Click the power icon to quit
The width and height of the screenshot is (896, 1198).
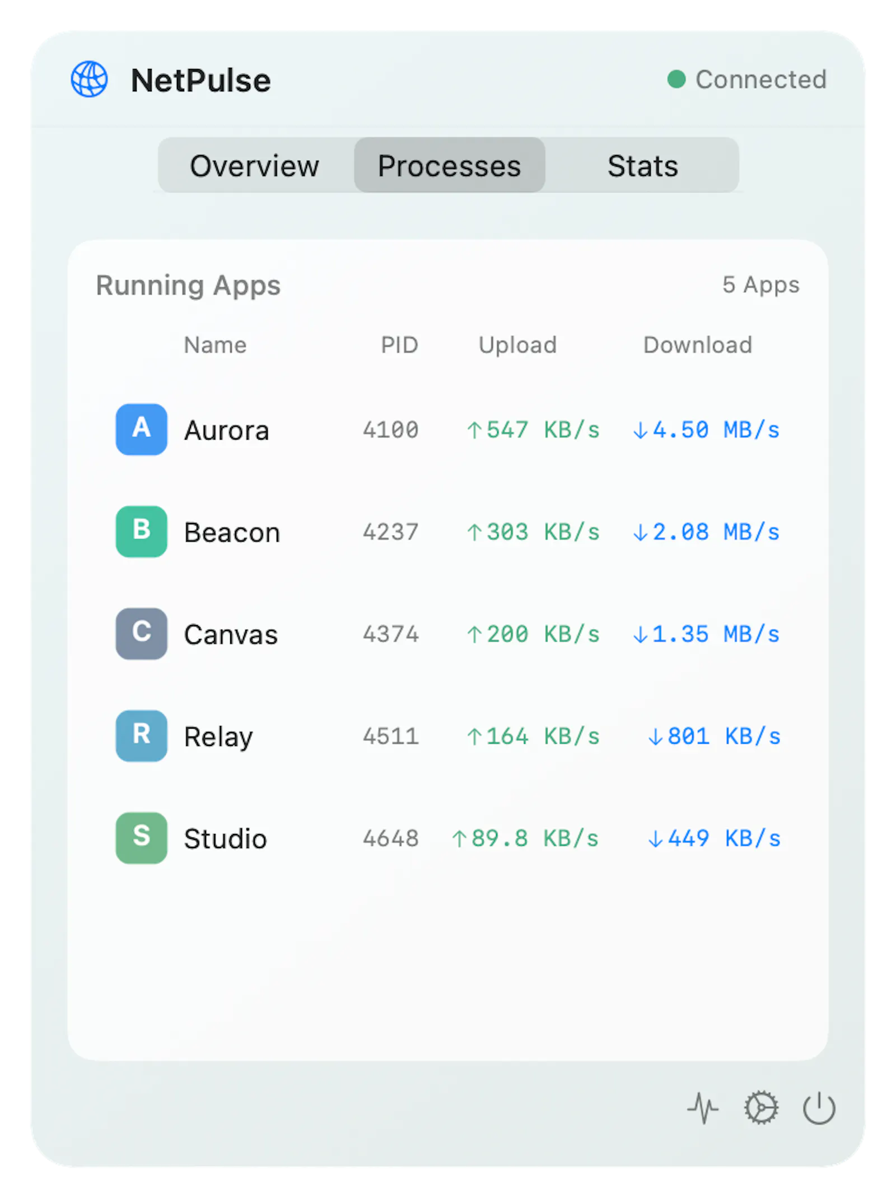coord(819,1107)
